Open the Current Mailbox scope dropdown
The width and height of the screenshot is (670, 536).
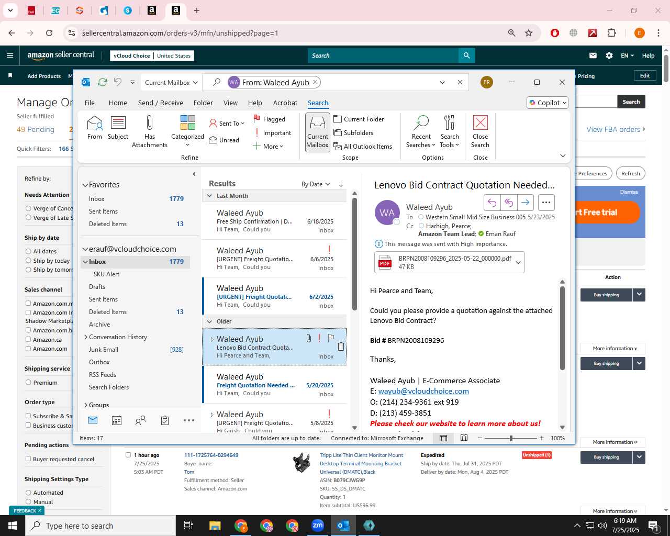tap(172, 82)
